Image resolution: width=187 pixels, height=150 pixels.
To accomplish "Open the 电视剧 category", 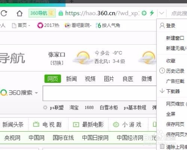I will [47, 124].
